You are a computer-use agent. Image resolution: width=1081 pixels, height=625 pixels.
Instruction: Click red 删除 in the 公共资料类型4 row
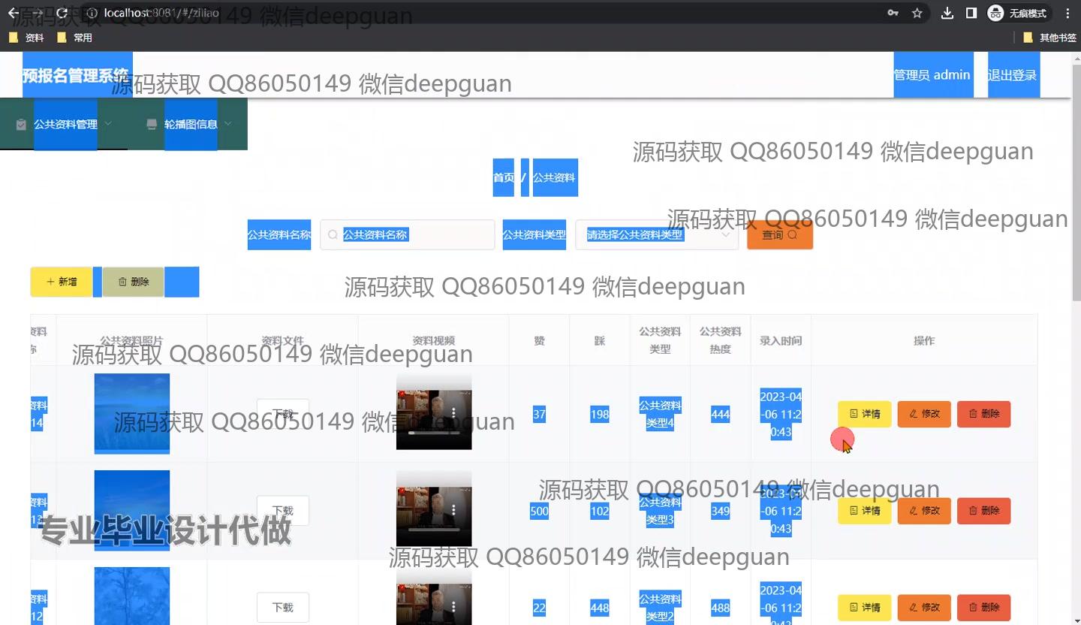click(x=983, y=414)
